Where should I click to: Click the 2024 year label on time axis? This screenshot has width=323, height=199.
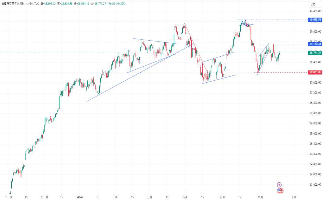(79, 197)
